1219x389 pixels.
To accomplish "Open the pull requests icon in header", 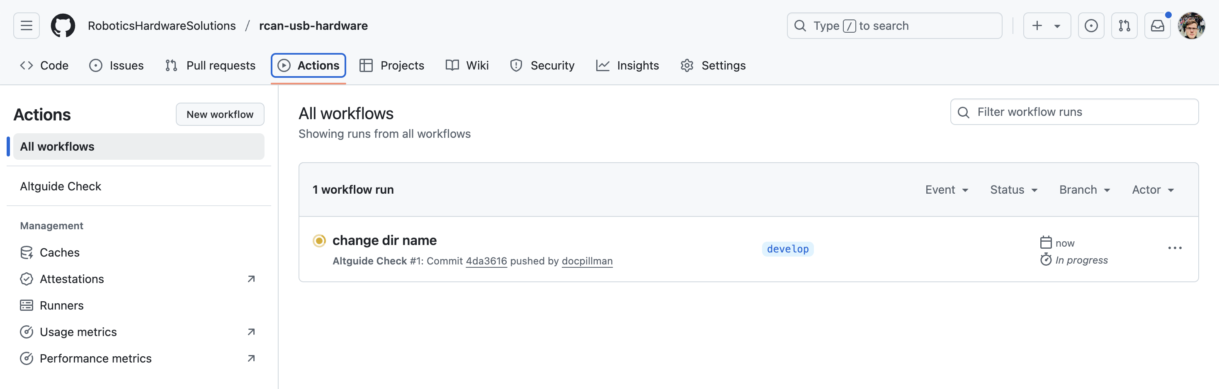I will tap(1124, 26).
